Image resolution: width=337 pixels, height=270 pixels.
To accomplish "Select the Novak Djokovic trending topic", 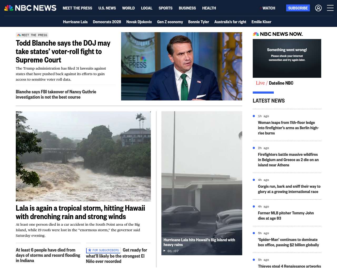I will (x=139, y=22).
